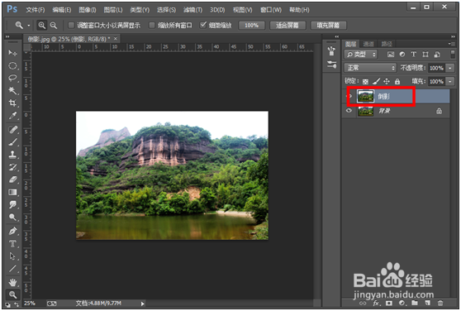The width and height of the screenshot is (461, 311).
Task: Select the Hand tool
Action: [x=12, y=282]
